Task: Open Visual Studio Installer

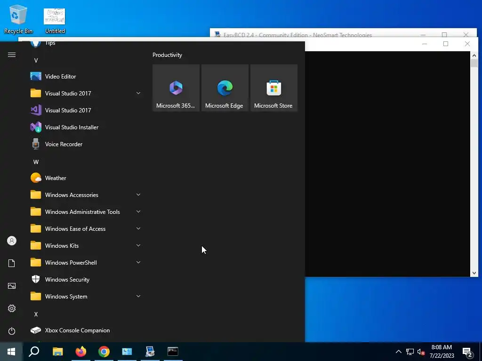Action: click(x=86, y=127)
